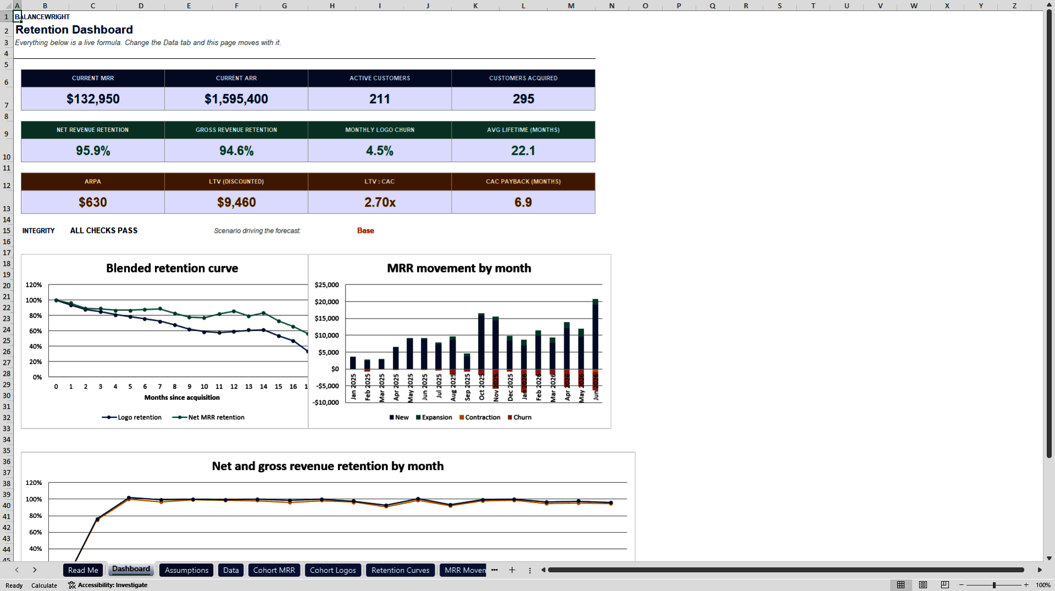Show more sheet tabs with ellipsis
1055x591 pixels.
[x=495, y=570]
